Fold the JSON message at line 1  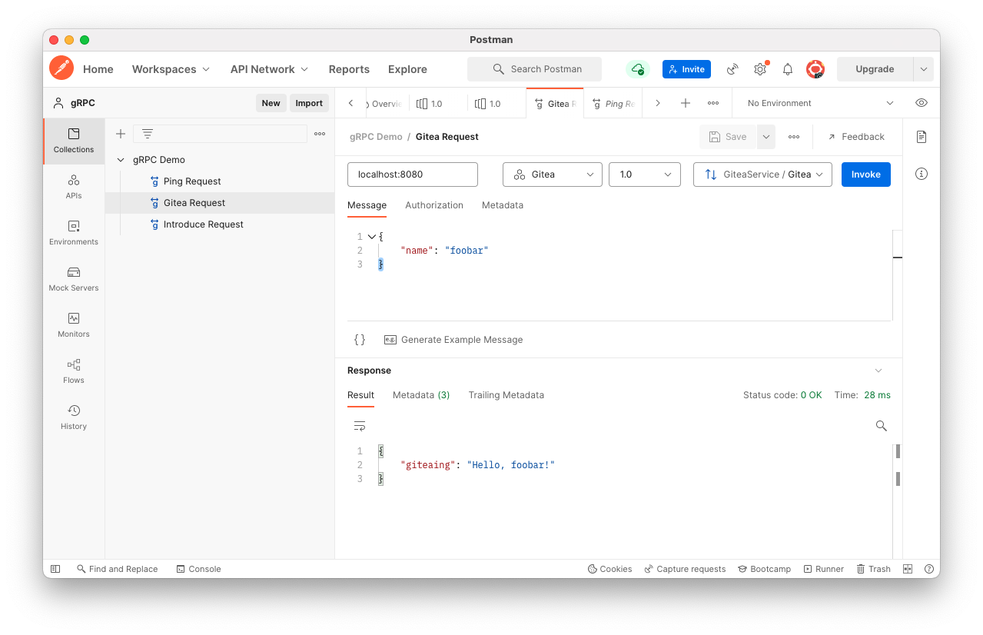pyautogui.click(x=372, y=237)
